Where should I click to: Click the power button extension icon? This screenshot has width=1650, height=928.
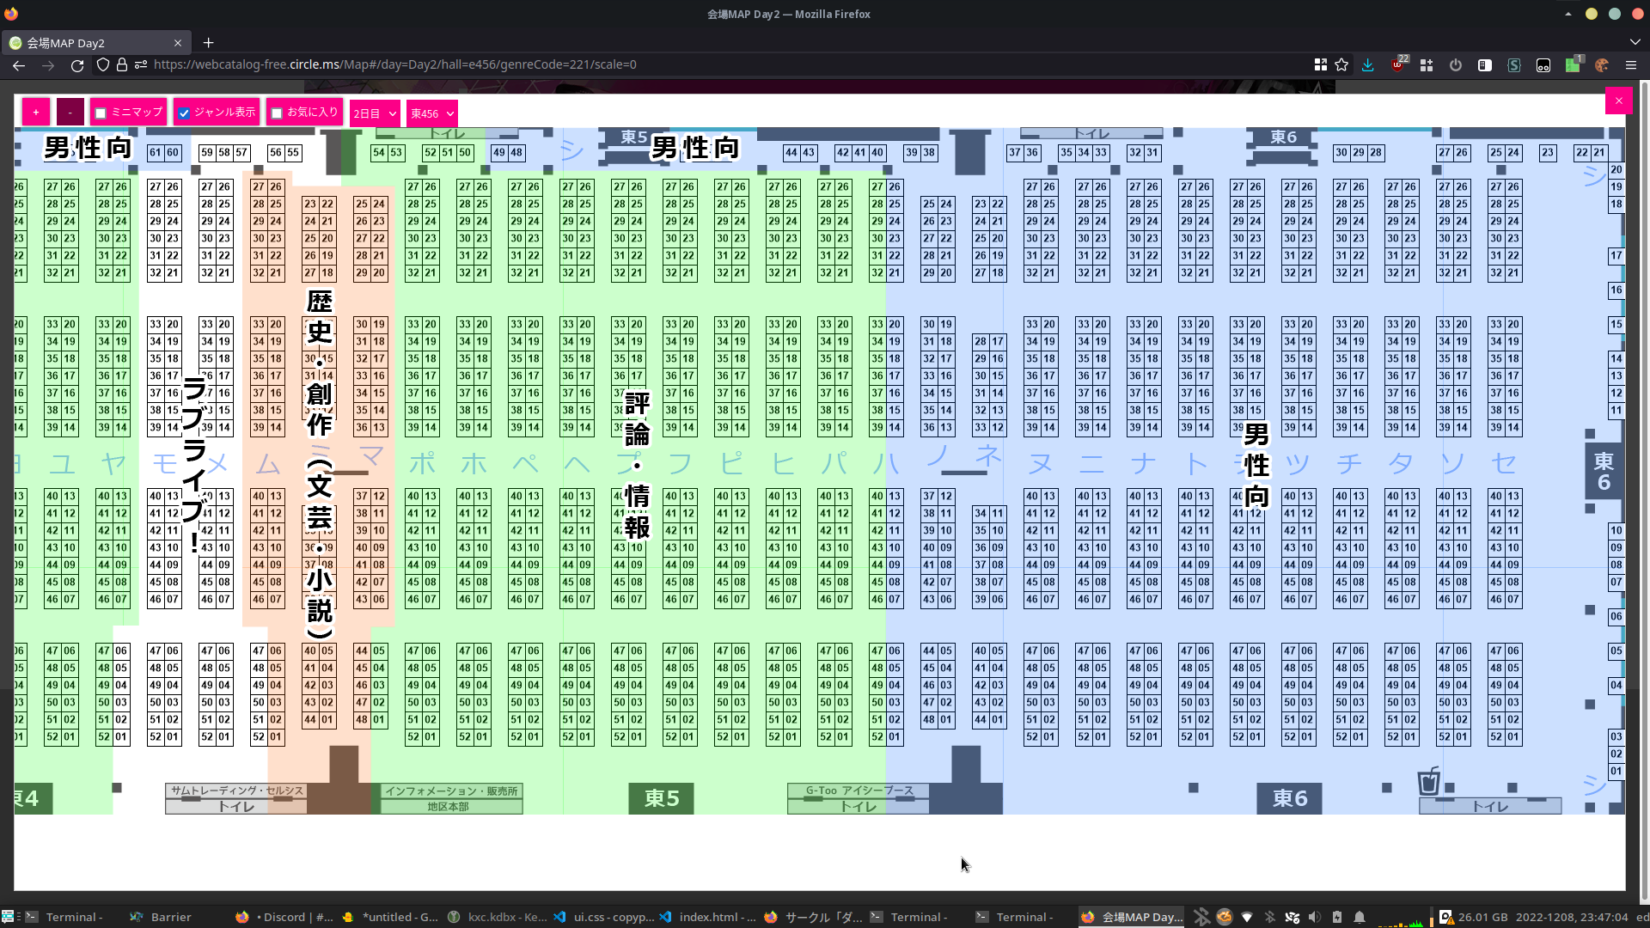coord(1456,65)
